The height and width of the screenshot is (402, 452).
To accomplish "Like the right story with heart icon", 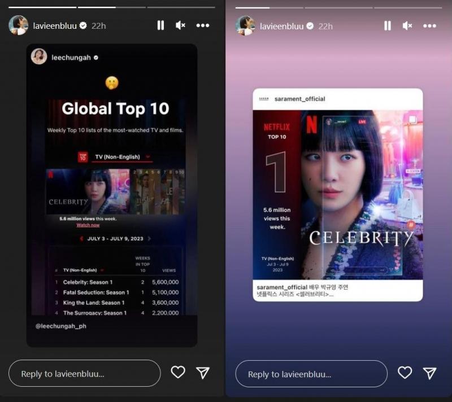I will (405, 373).
